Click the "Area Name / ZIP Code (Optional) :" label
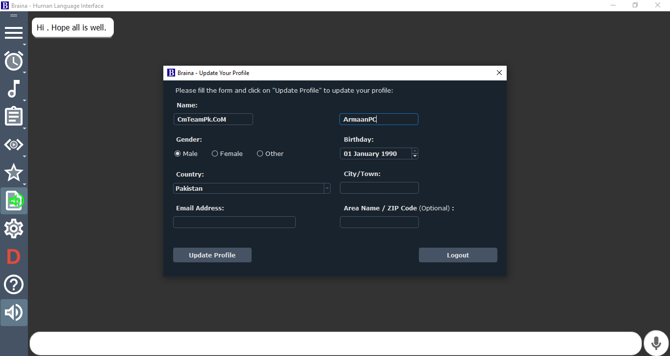Viewport: 670px width, 356px height. (x=399, y=208)
